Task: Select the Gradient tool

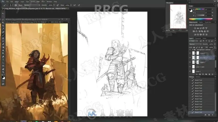Action: [3, 47]
